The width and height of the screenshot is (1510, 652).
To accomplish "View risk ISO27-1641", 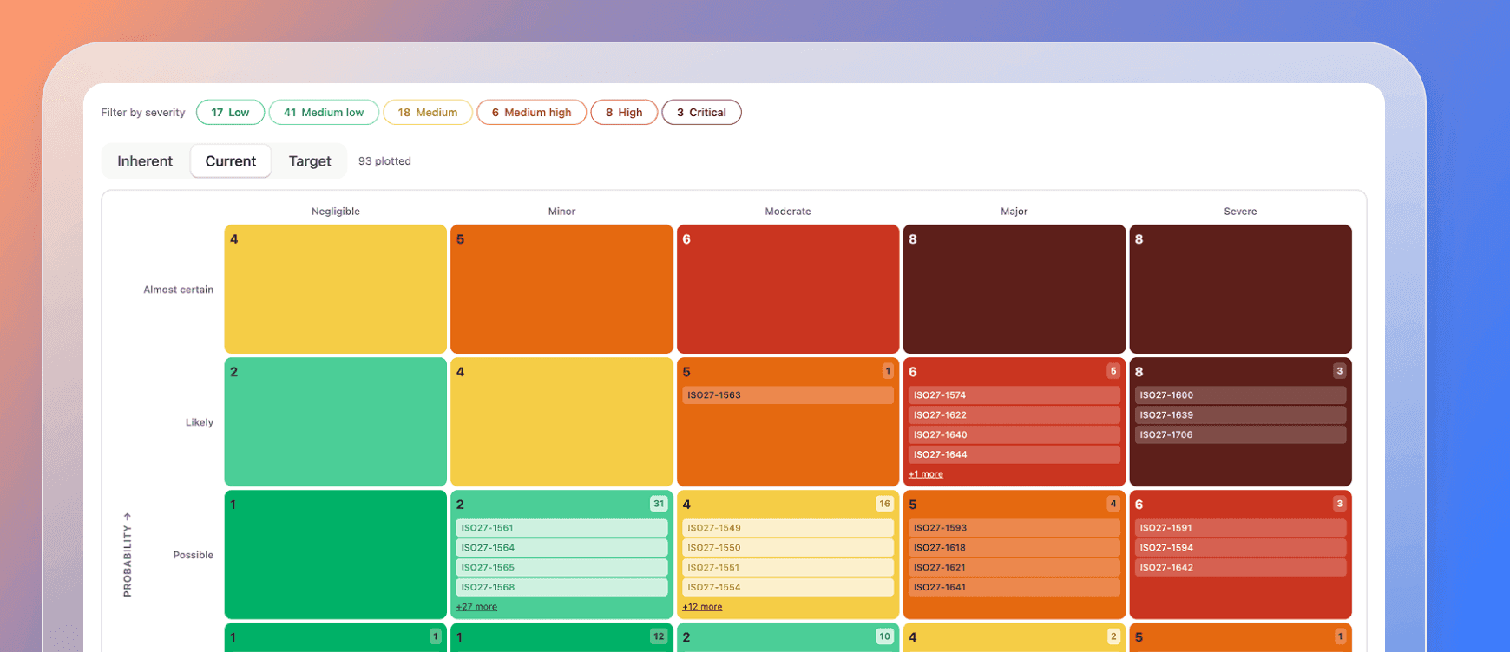I will coord(1014,588).
